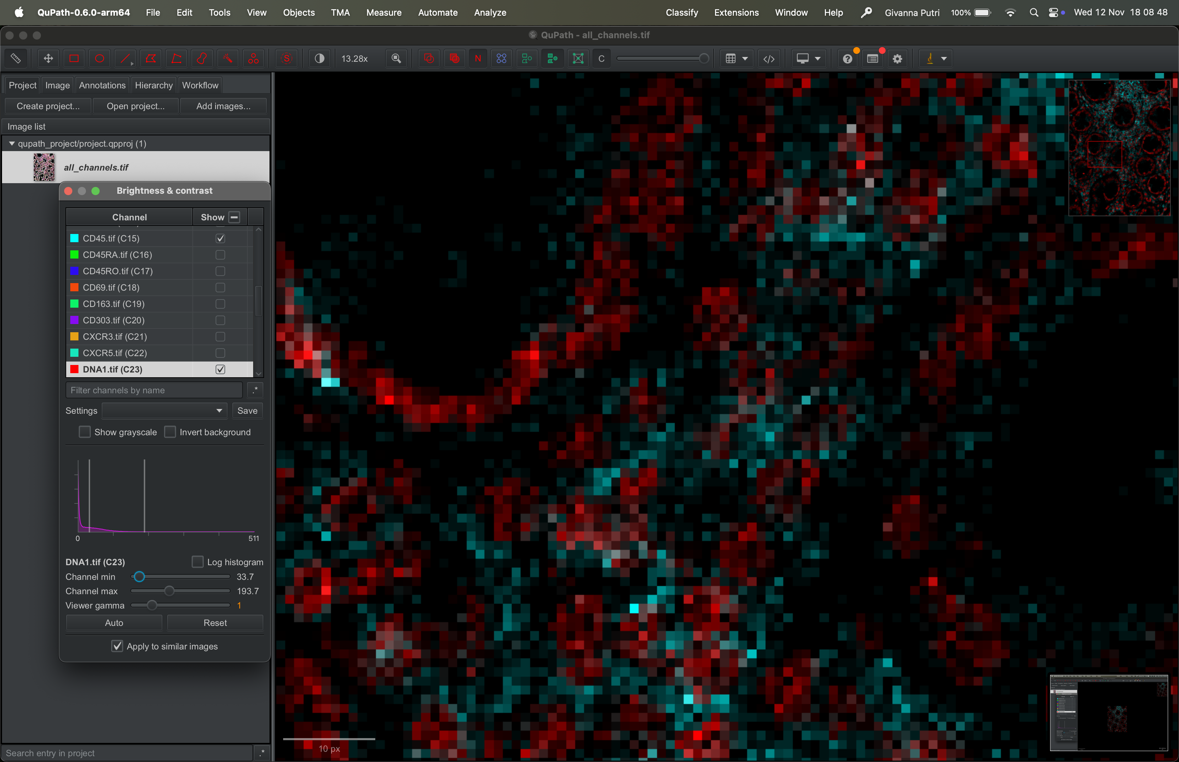1179x762 pixels.
Task: Select the Brush annotation tool
Action: [x=202, y=58]
